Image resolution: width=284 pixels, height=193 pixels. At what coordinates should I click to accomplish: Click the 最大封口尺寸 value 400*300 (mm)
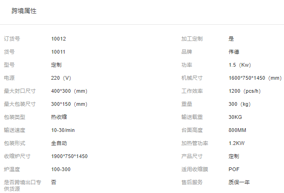click(69, 91)
